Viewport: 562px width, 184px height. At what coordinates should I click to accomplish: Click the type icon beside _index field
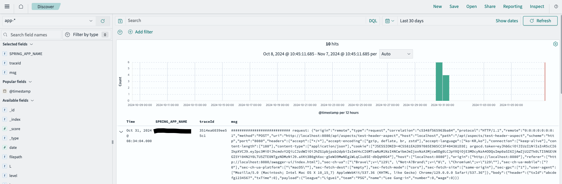pos(5,119)
